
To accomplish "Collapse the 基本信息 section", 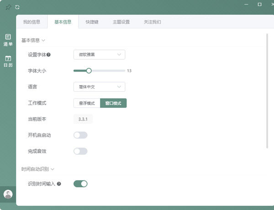I will click(x=33, y=40).
